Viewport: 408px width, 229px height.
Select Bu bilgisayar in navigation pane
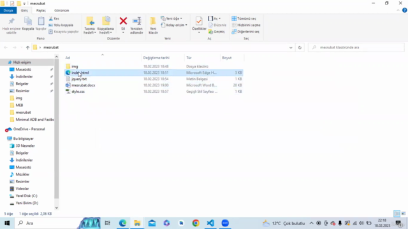coord(23,139)
